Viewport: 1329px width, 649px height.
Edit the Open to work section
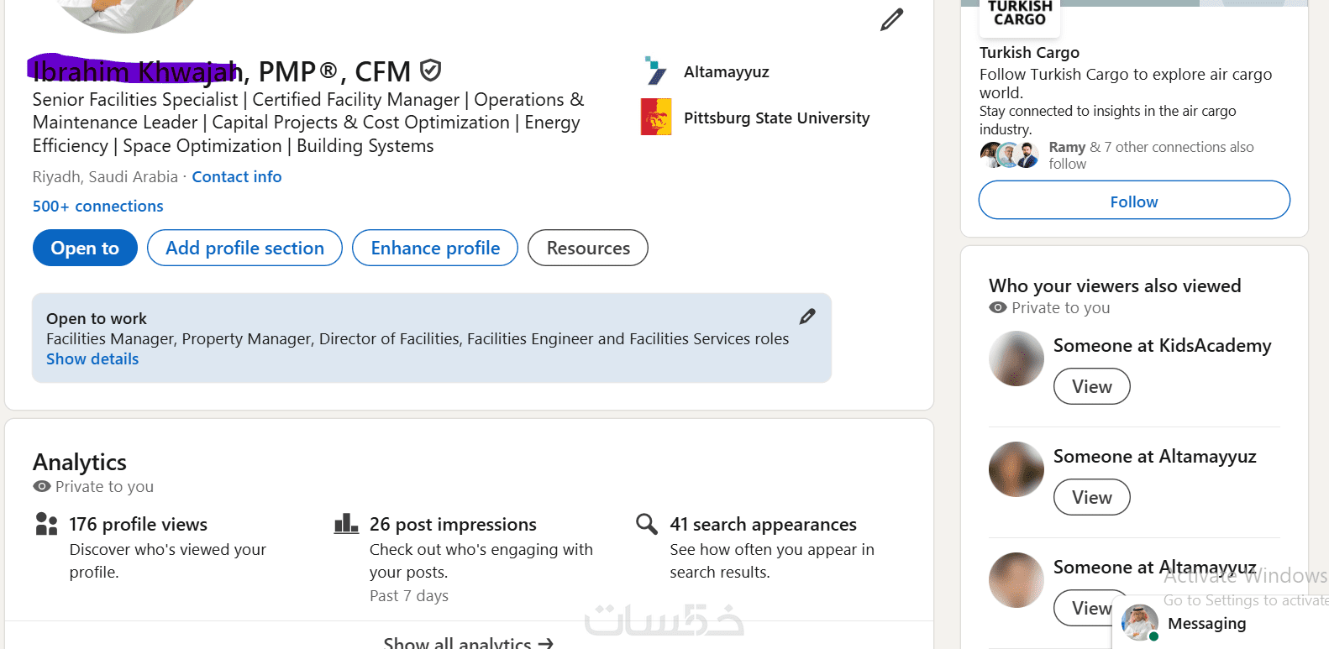807,317
